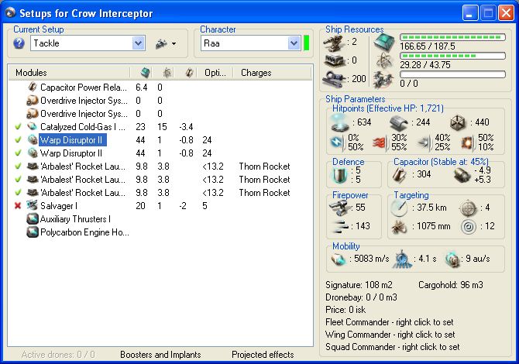
Task: Click the turret hardpoints icon
Action: tap(334, 43)
